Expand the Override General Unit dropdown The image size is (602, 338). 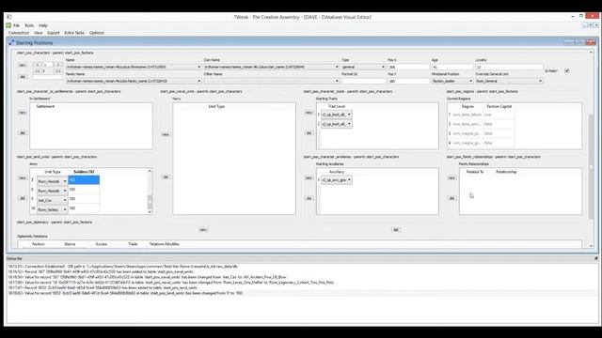point(540,82)
